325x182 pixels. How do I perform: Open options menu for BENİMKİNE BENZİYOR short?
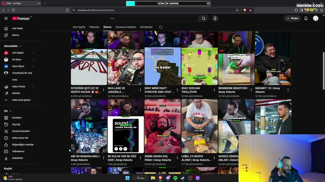251,90
